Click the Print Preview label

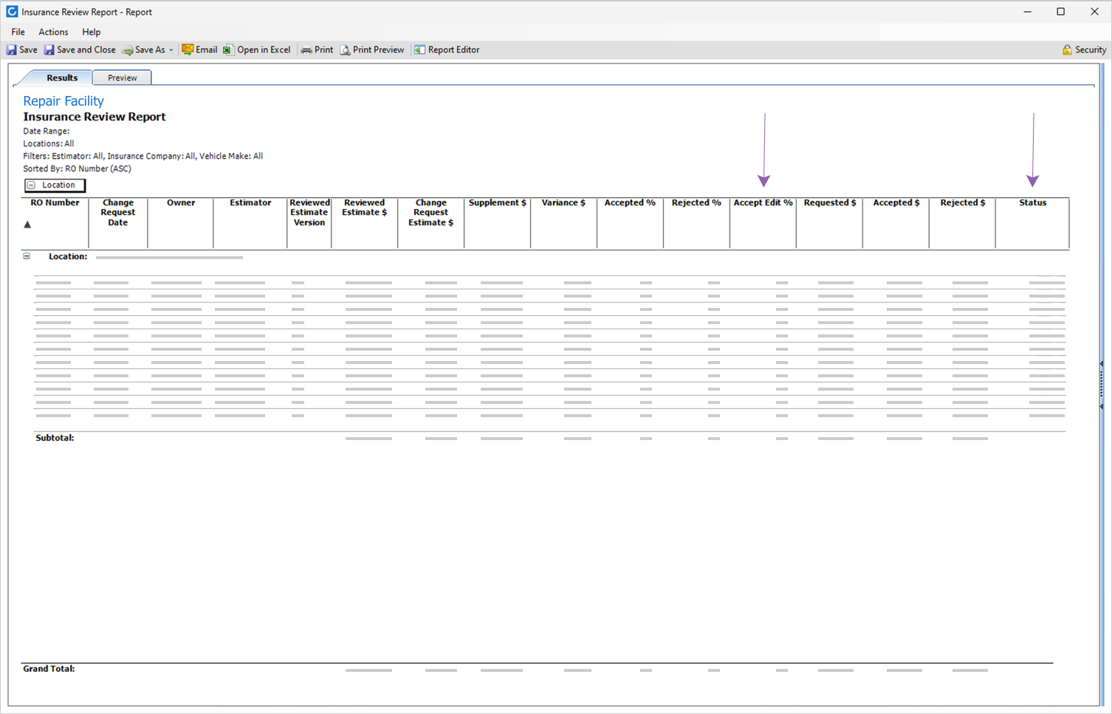[x=378, y=49]
